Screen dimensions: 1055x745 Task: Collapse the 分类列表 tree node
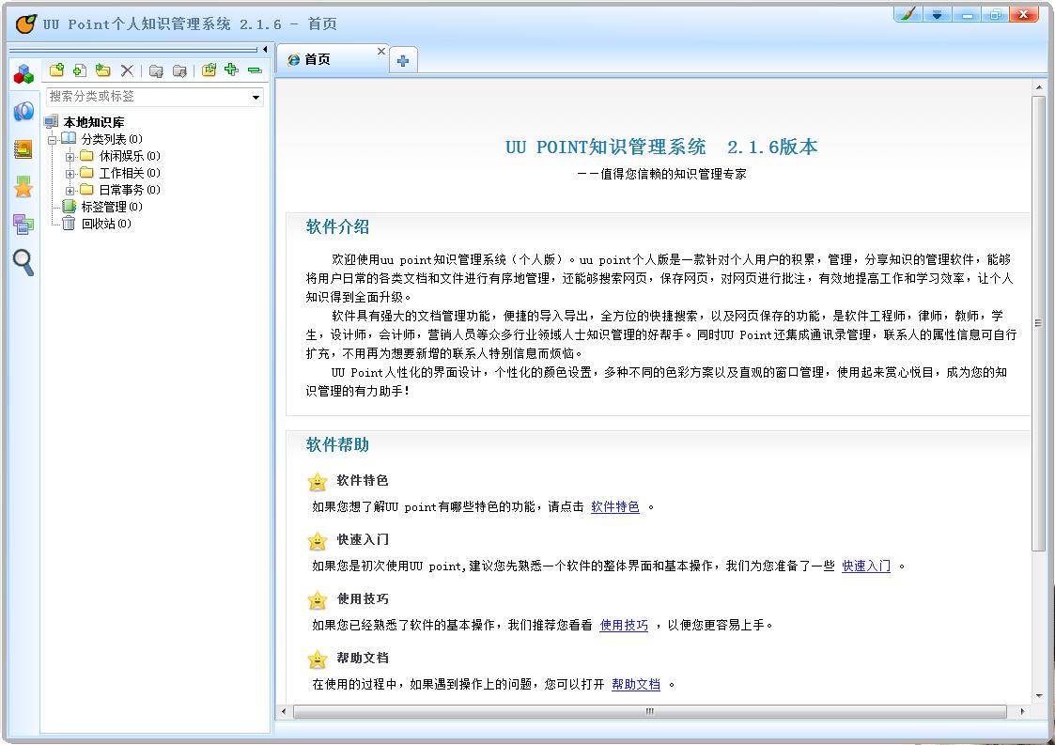(53, 139)
